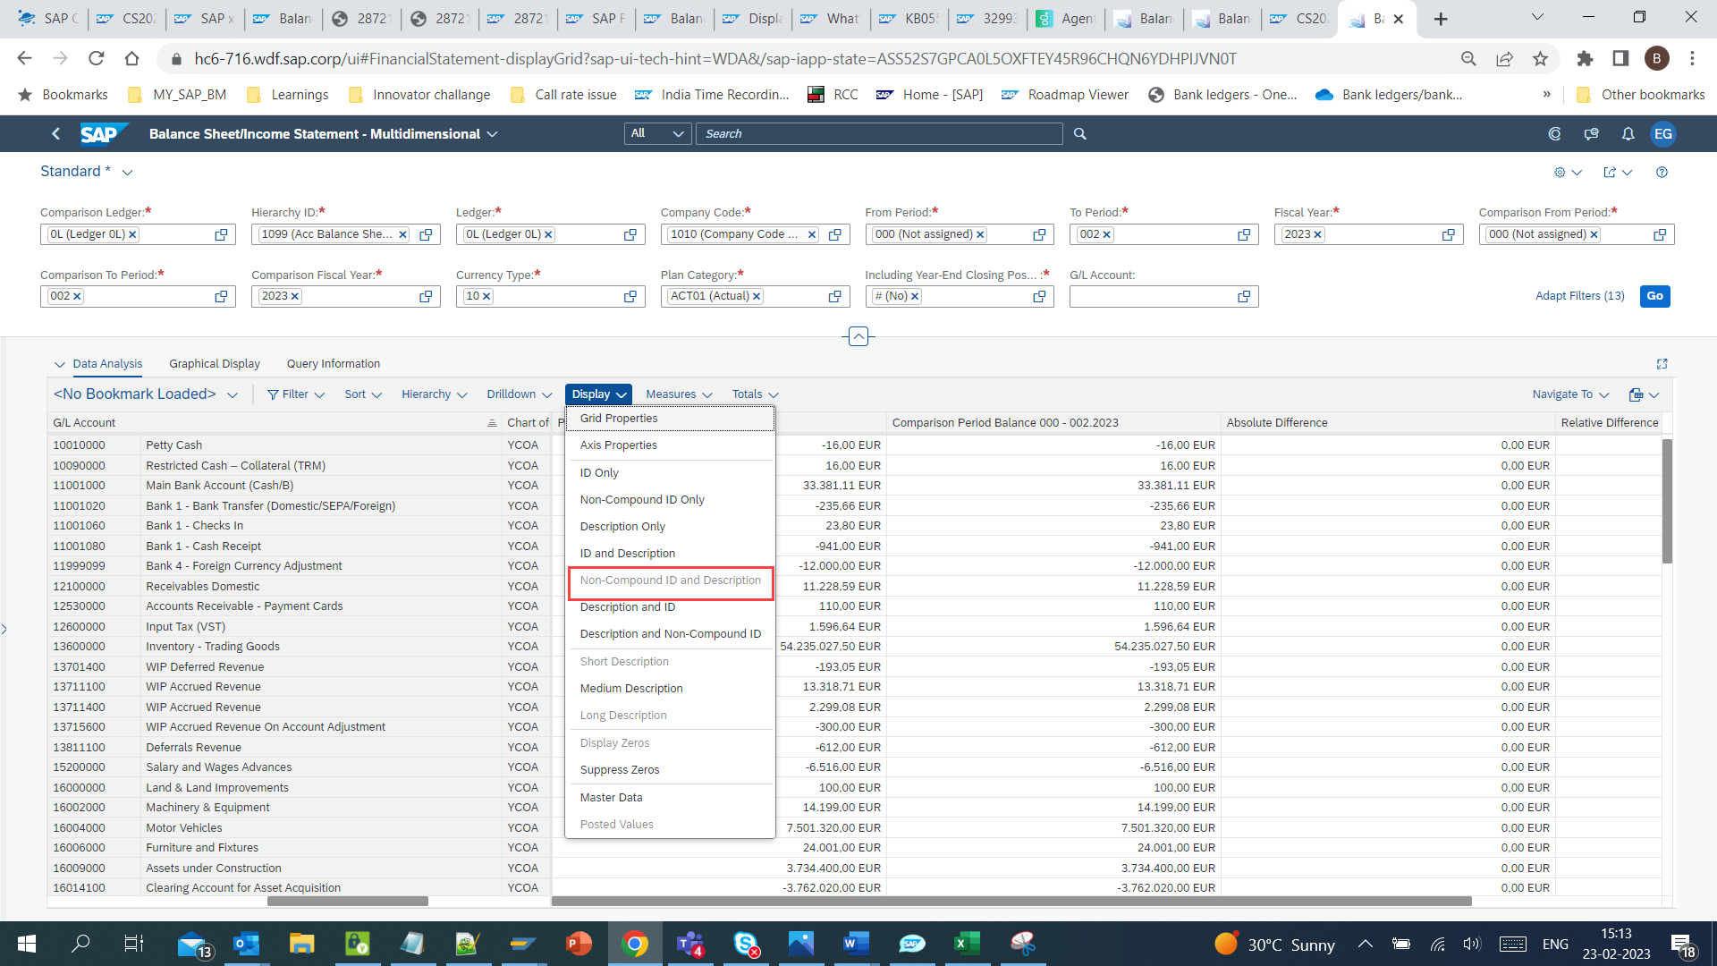Reload the page in Chrome
This screenshot has height=966, width=1717.
tap(97, 59)
